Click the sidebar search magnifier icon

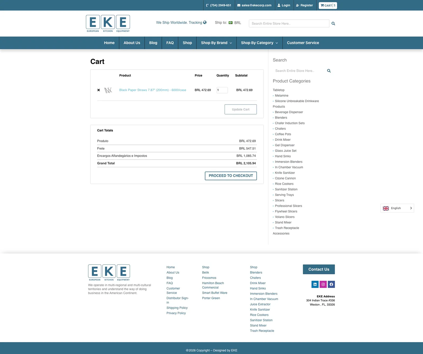point(329,71)
